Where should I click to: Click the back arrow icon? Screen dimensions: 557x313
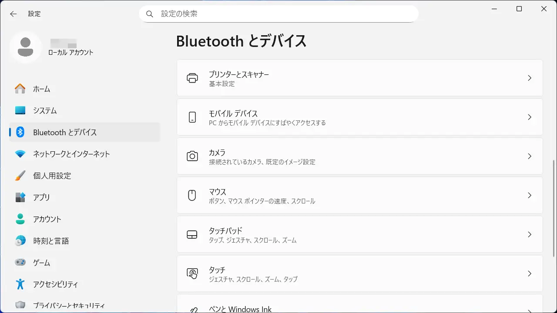(x=13, y=14)
